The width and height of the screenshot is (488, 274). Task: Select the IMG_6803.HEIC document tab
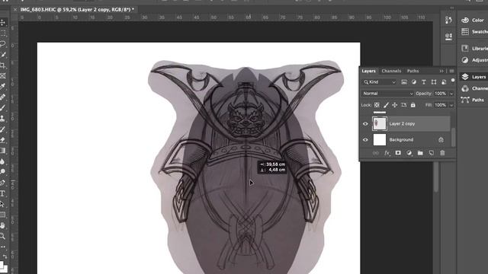77,10
